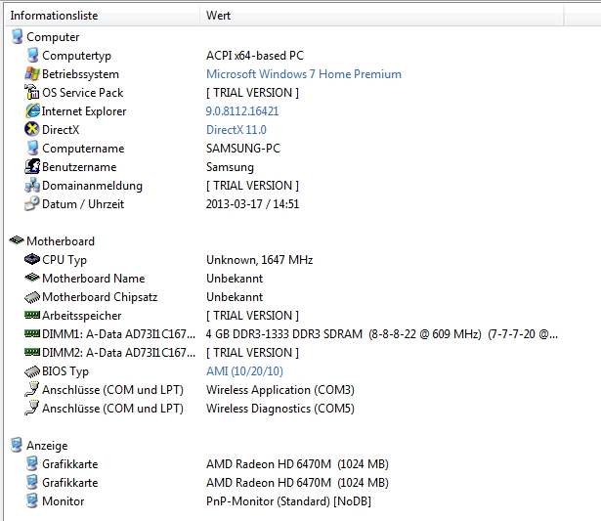Image resolution: width=601 pixels, height=521 pixels.
Task: Select the Monitor label
Action: tap(64, 501)
